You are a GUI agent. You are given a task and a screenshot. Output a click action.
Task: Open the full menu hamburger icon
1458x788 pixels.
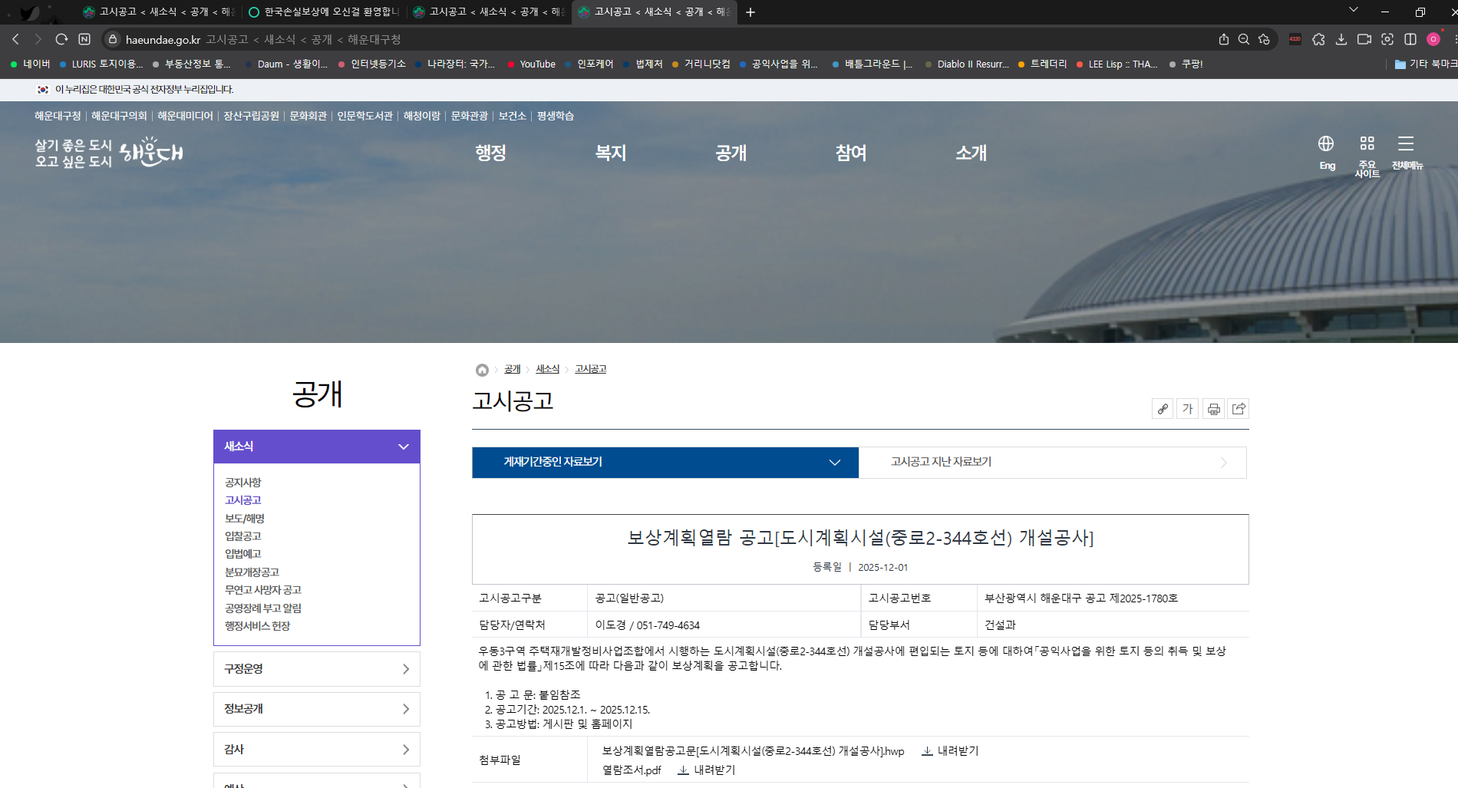[1405, 144]
